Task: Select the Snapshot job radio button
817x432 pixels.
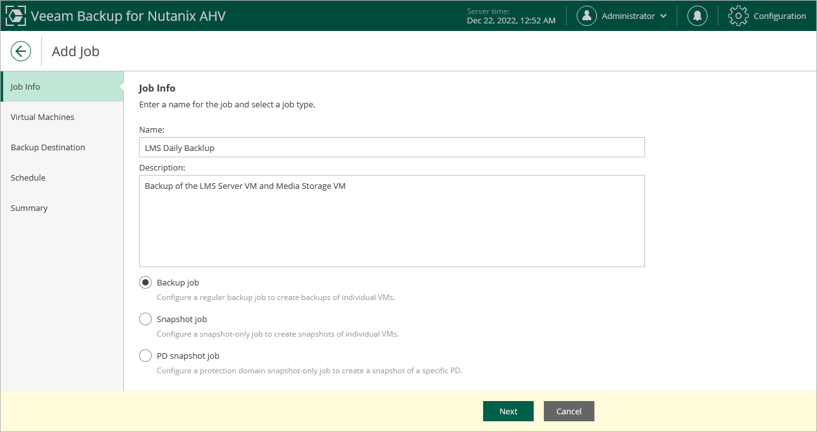Action: 145,319
